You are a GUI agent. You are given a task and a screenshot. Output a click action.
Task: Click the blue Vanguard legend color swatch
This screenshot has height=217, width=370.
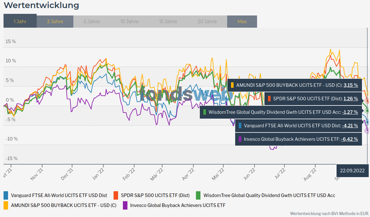[x=6, y=195]
